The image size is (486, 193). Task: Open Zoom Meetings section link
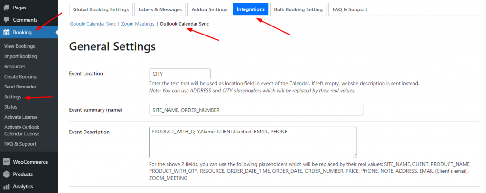pyautogui.click(x=138, y=24)
